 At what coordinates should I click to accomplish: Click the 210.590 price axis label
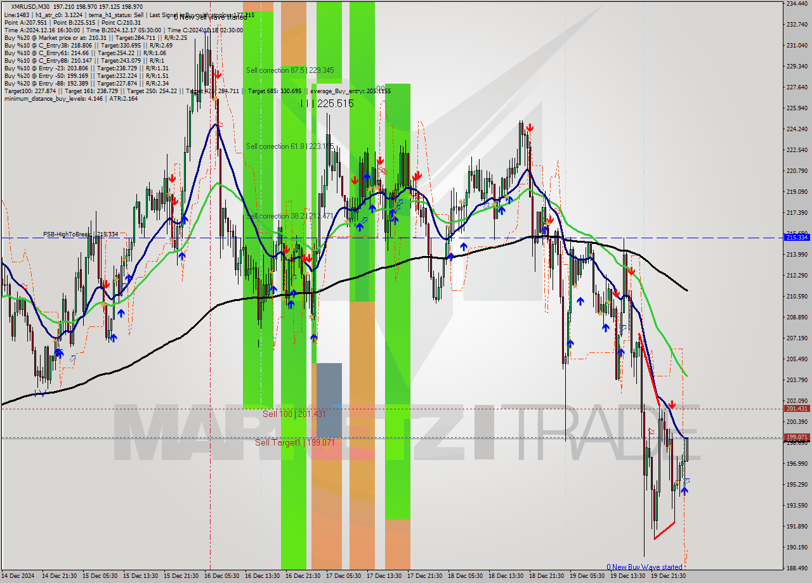(797, 296)
